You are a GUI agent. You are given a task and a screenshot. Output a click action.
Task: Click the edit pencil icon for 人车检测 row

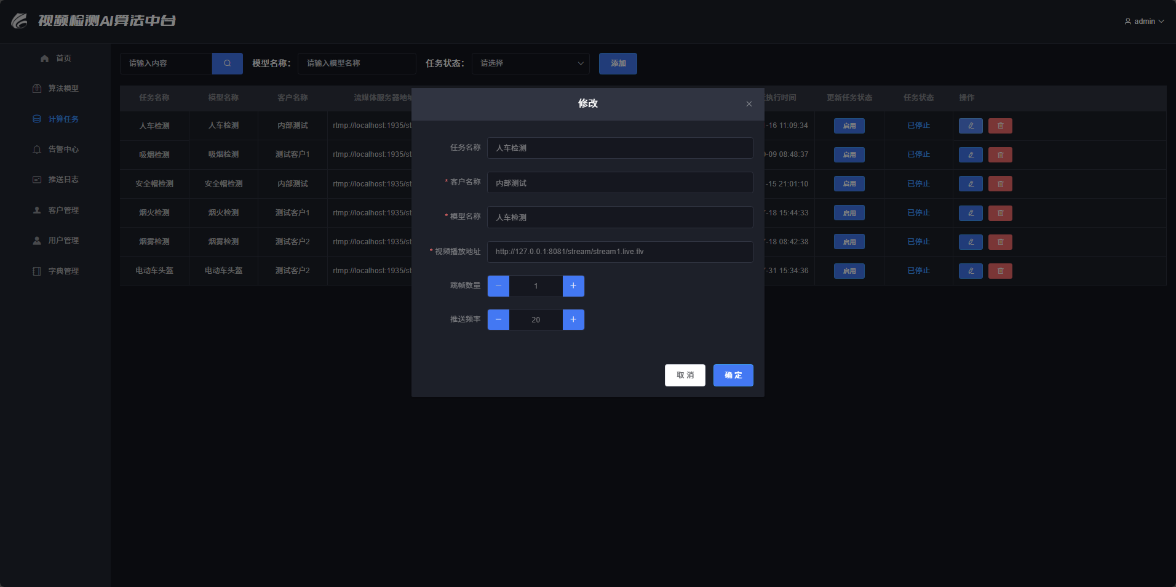pos(970,126)
